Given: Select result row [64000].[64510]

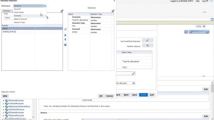Looking at the screenshot, I should pos(32,32).
